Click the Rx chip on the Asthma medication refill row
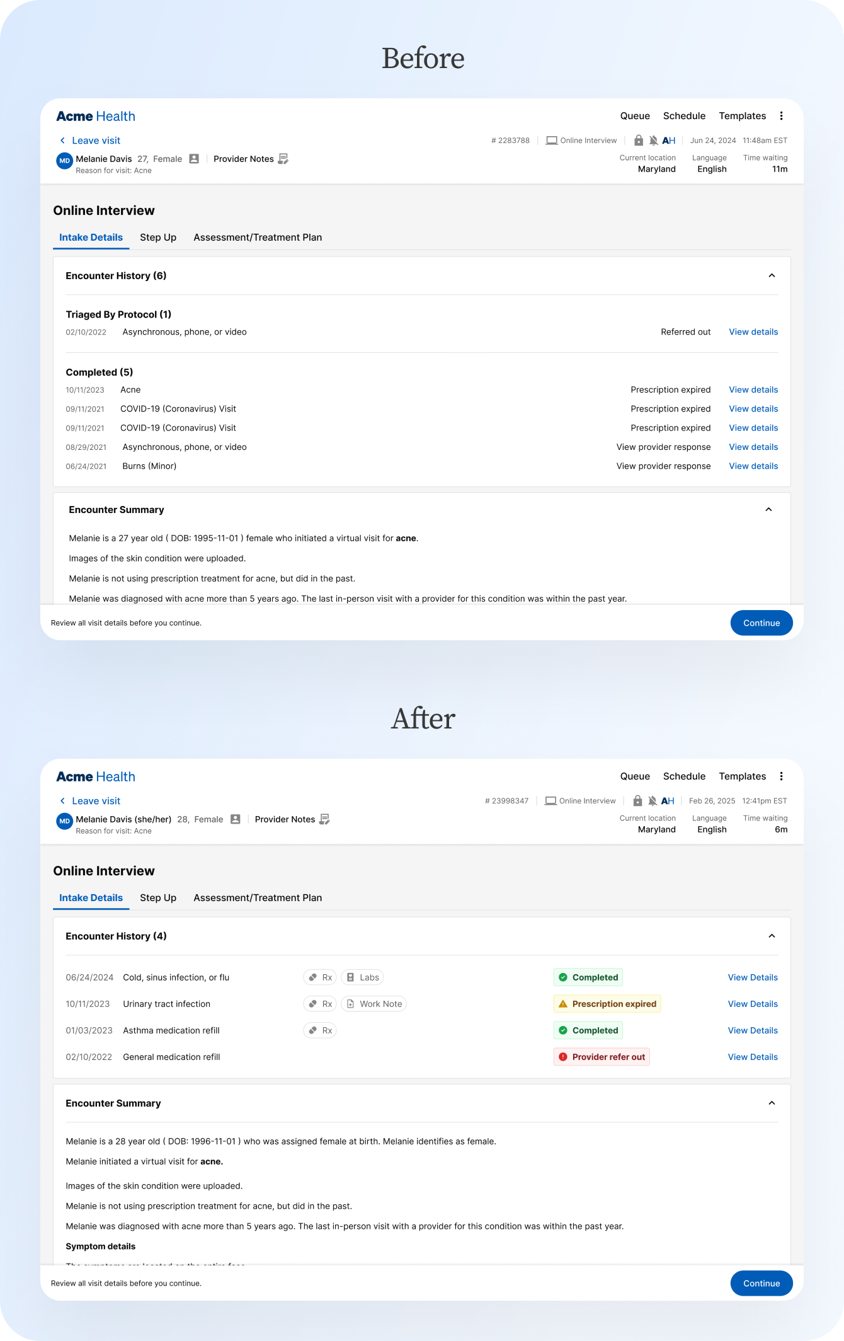844x1341 pixels. click(x=320, y=1030)
